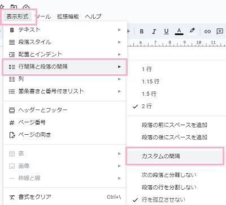The height and width of the screenshot is (205, 226).
Task: Click the insert link icon
Action: tap(207, 32)
